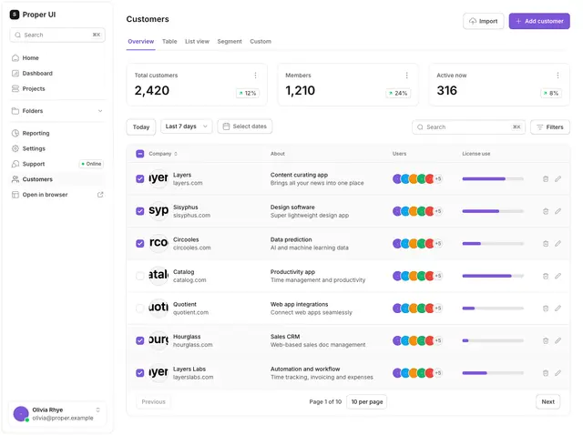This screenshot has height=435, width=583.
Task: Open Settings in the sidebar
Action: (57, 148)
